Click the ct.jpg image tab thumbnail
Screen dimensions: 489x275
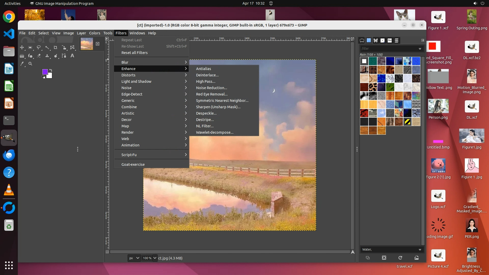[87, 44]
